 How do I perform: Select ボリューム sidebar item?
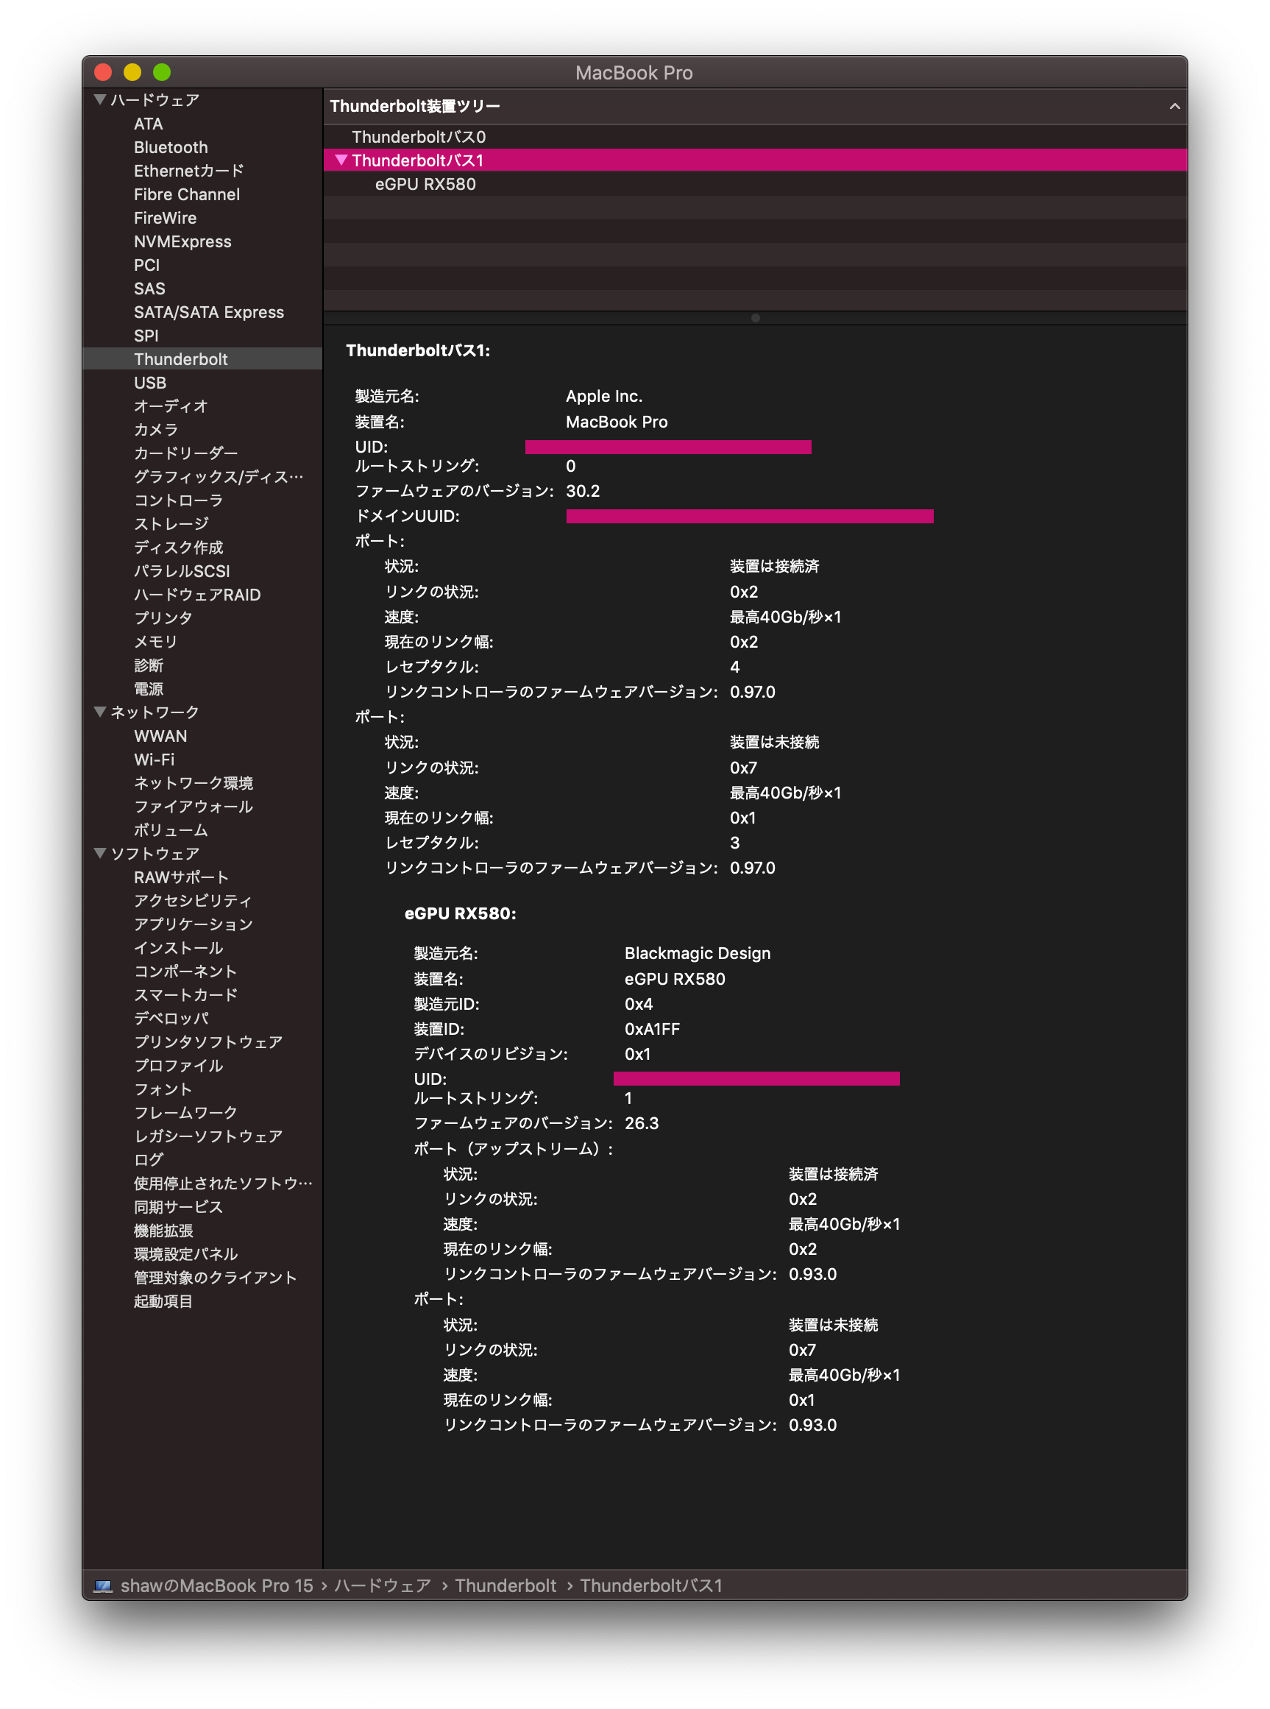(x=171, y=830)
